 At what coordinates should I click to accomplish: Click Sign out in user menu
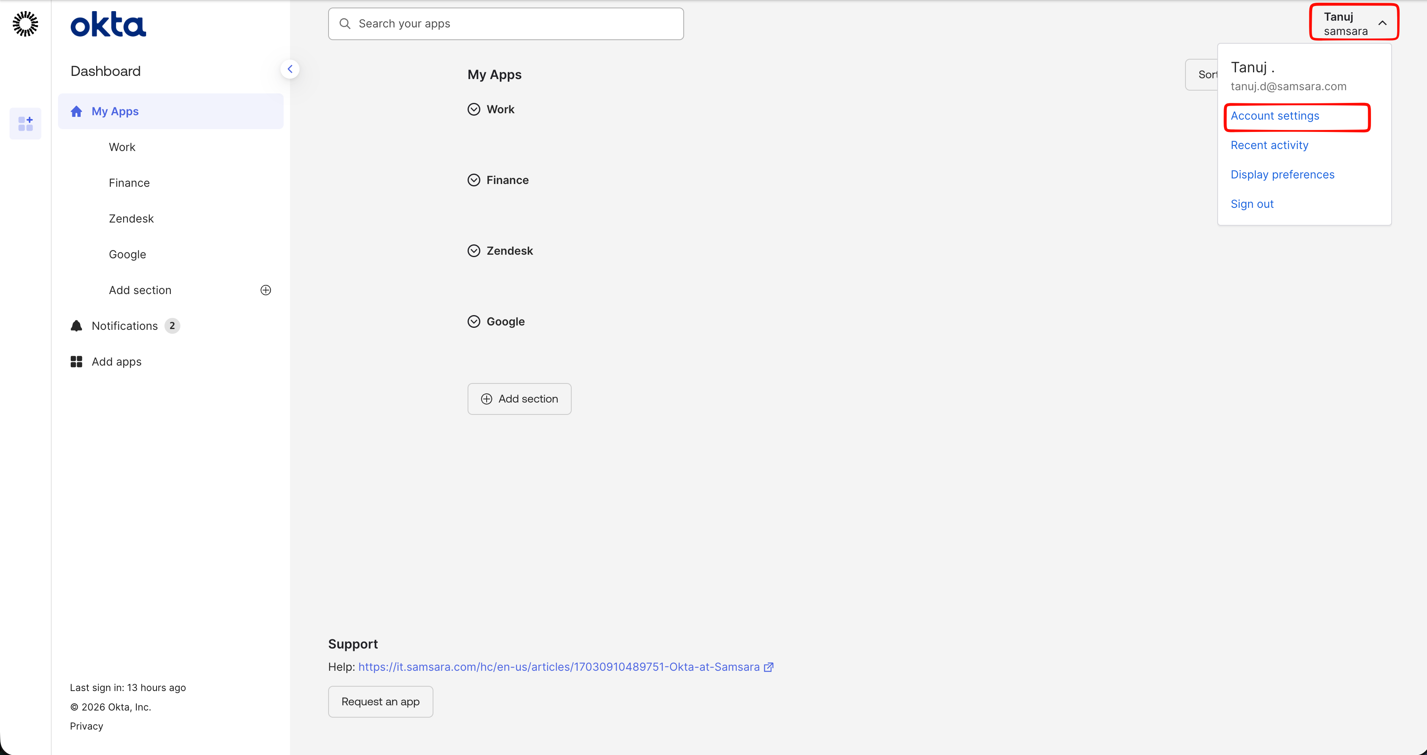tap(1252, 204)
